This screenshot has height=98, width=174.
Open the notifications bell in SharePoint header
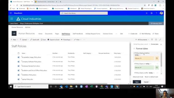(147, 13)
